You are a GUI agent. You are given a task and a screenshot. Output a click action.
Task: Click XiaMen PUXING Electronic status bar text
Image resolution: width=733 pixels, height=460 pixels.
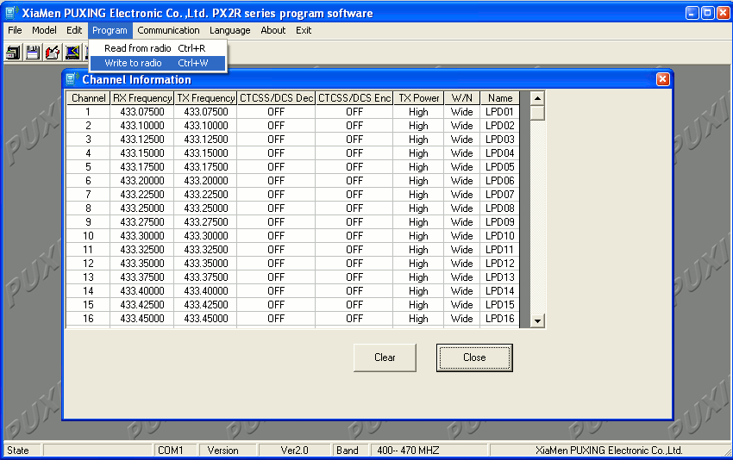(x=609, y=451)
